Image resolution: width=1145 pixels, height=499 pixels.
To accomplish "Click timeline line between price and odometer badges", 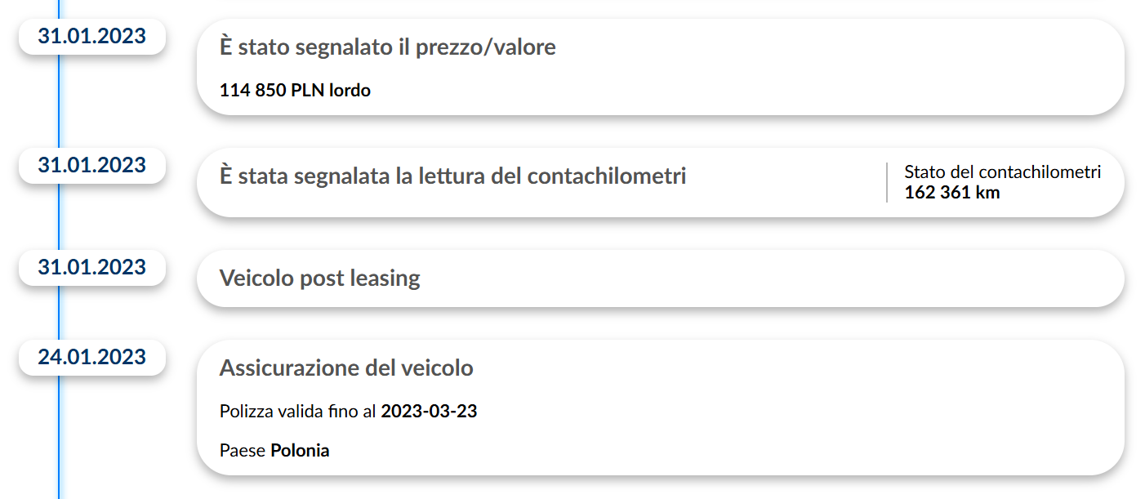I will click(59, 102).
